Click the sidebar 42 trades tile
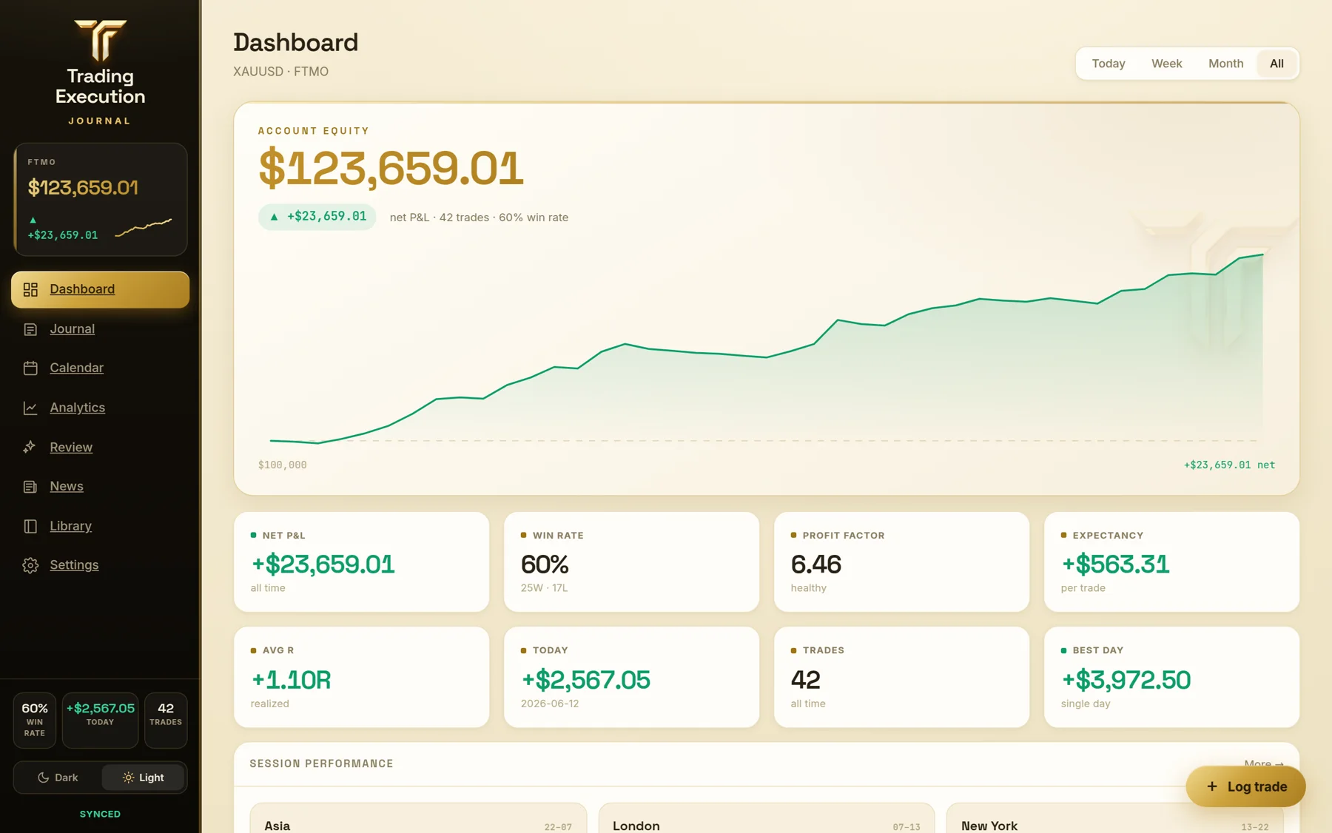This screenshot has height=833, width=1332. tap(166, 720)
